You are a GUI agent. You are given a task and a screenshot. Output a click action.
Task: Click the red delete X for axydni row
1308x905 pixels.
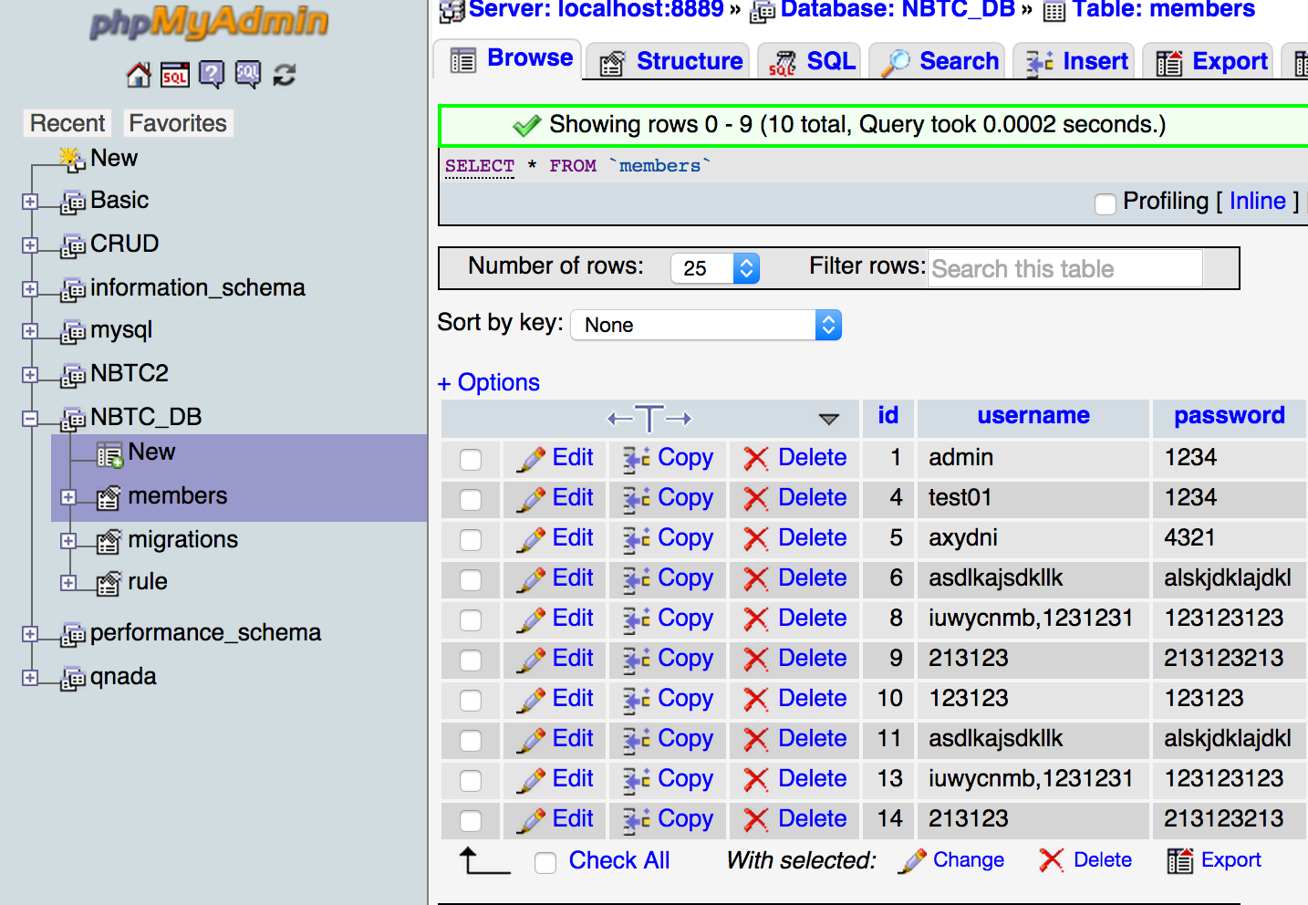[755, 539]
